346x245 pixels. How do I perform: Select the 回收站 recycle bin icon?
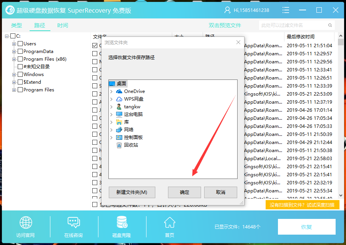coord(119,145)
